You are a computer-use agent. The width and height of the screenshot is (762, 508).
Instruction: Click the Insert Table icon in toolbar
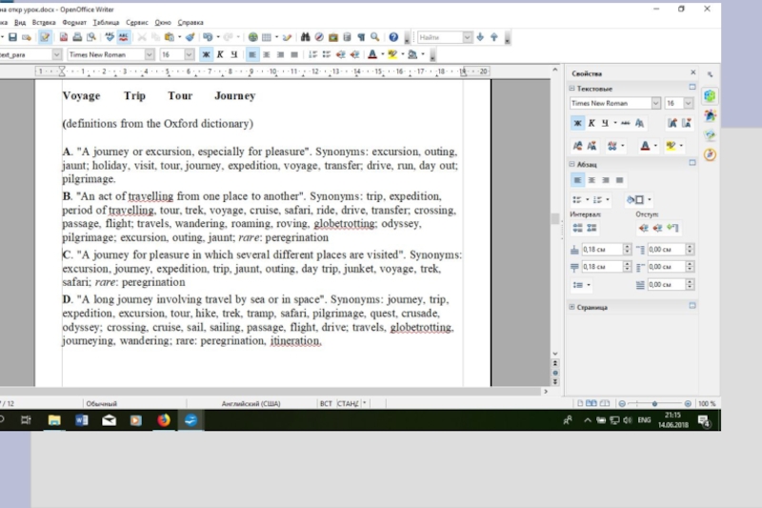pyautogui.click(x=268, y=37)
